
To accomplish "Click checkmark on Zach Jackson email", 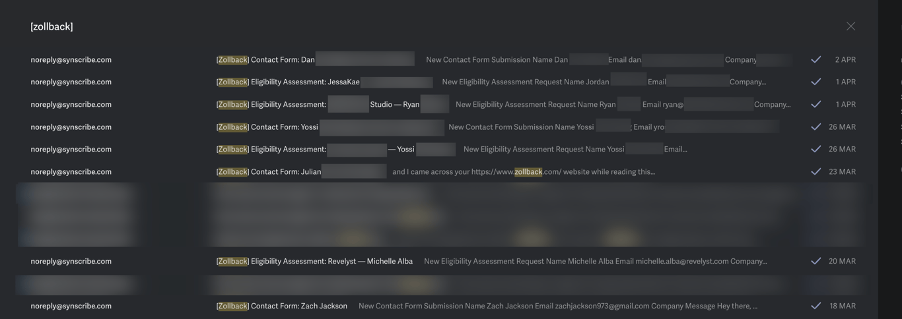I will (x=816, y=306).
